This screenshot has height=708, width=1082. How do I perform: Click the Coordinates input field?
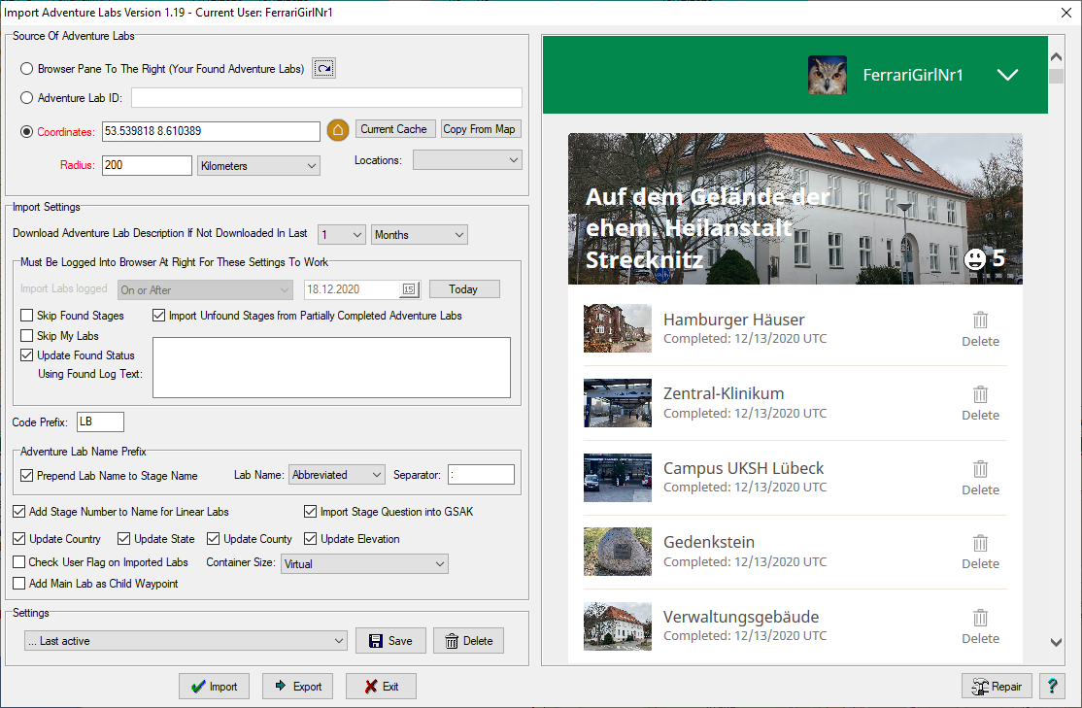pyautogui.click(x=211, y=131)
